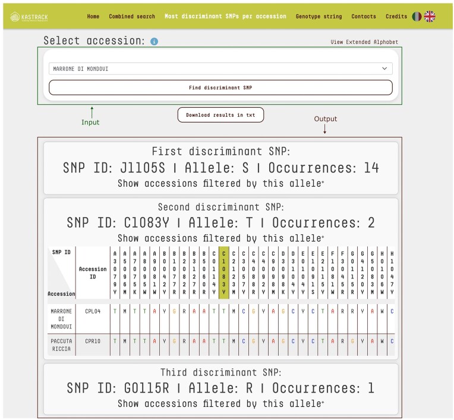Image resolution: width=454 pixels, height=420 pixels.
Task: Open the Genotype string page
Action: (319, 17)
